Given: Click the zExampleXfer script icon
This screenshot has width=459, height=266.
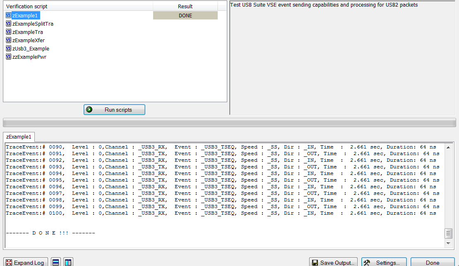Looking at the screenshot, I should (9, 40).
